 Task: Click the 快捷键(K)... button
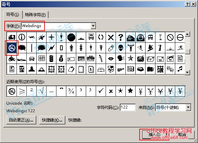[x=52, y=120]
